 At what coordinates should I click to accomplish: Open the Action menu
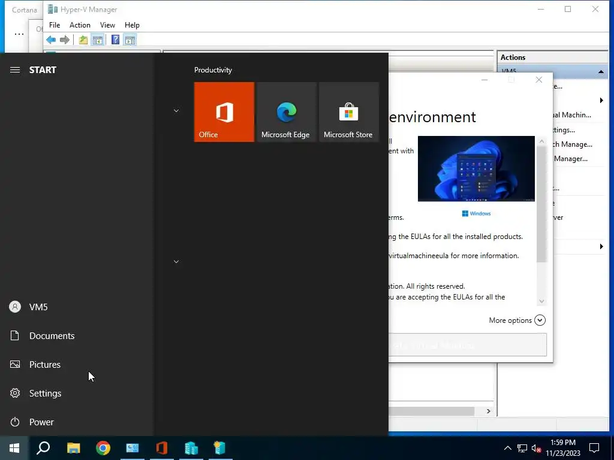click(x=80, y=25)
